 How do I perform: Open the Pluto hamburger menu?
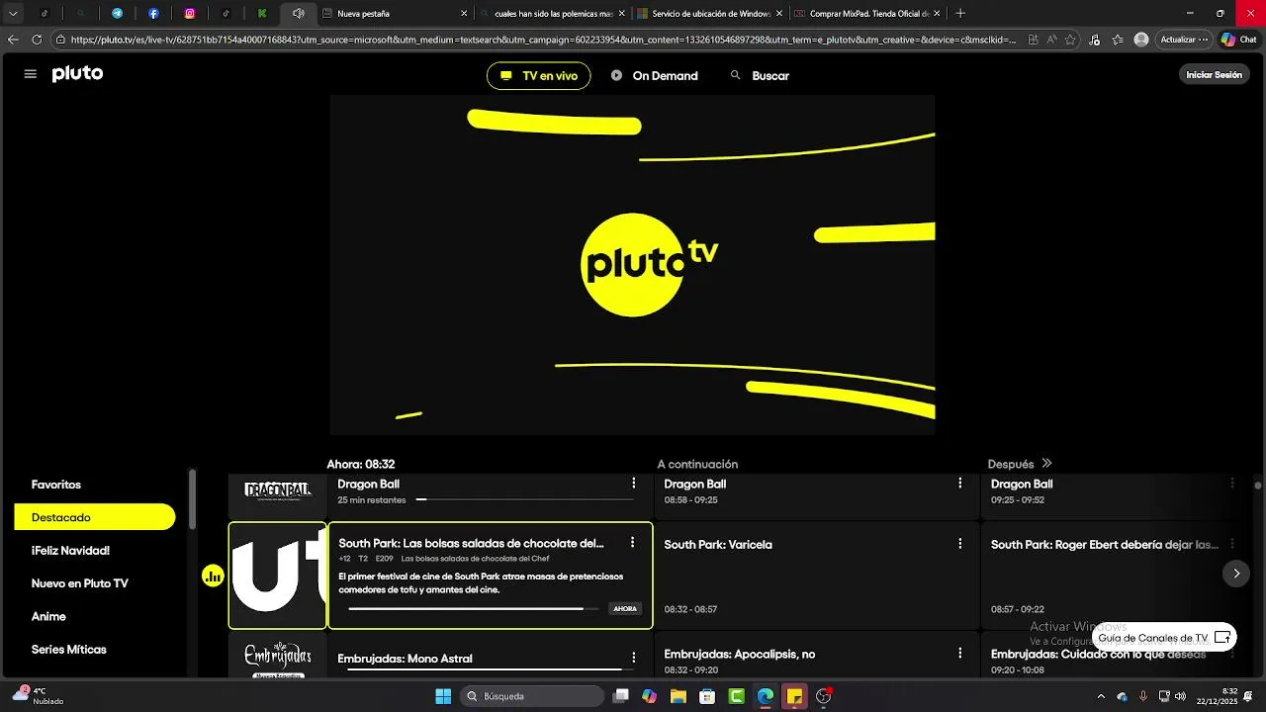coord(30,74)
